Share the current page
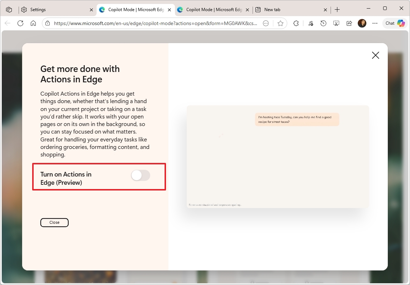 tap(349, 23)
